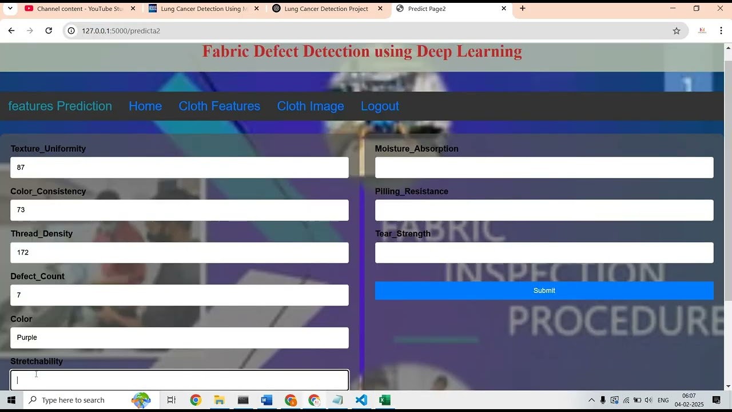
Task: Click the Tear_Strength input field
Action: tap(544, 252)
